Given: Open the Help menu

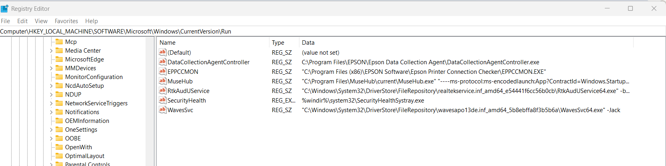Looking at the screenshot, I should (x=92, y=21).
